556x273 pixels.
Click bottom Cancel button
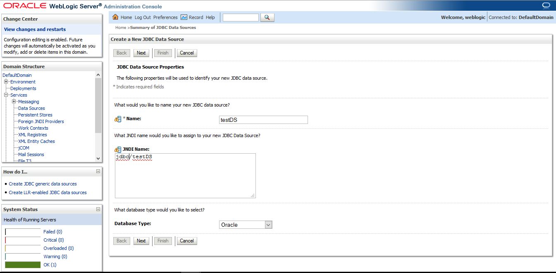coord(187,241)
